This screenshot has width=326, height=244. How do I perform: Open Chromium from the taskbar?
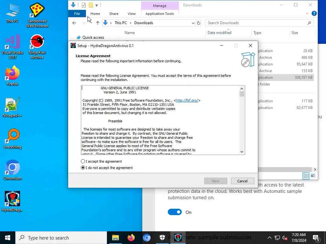146,238
